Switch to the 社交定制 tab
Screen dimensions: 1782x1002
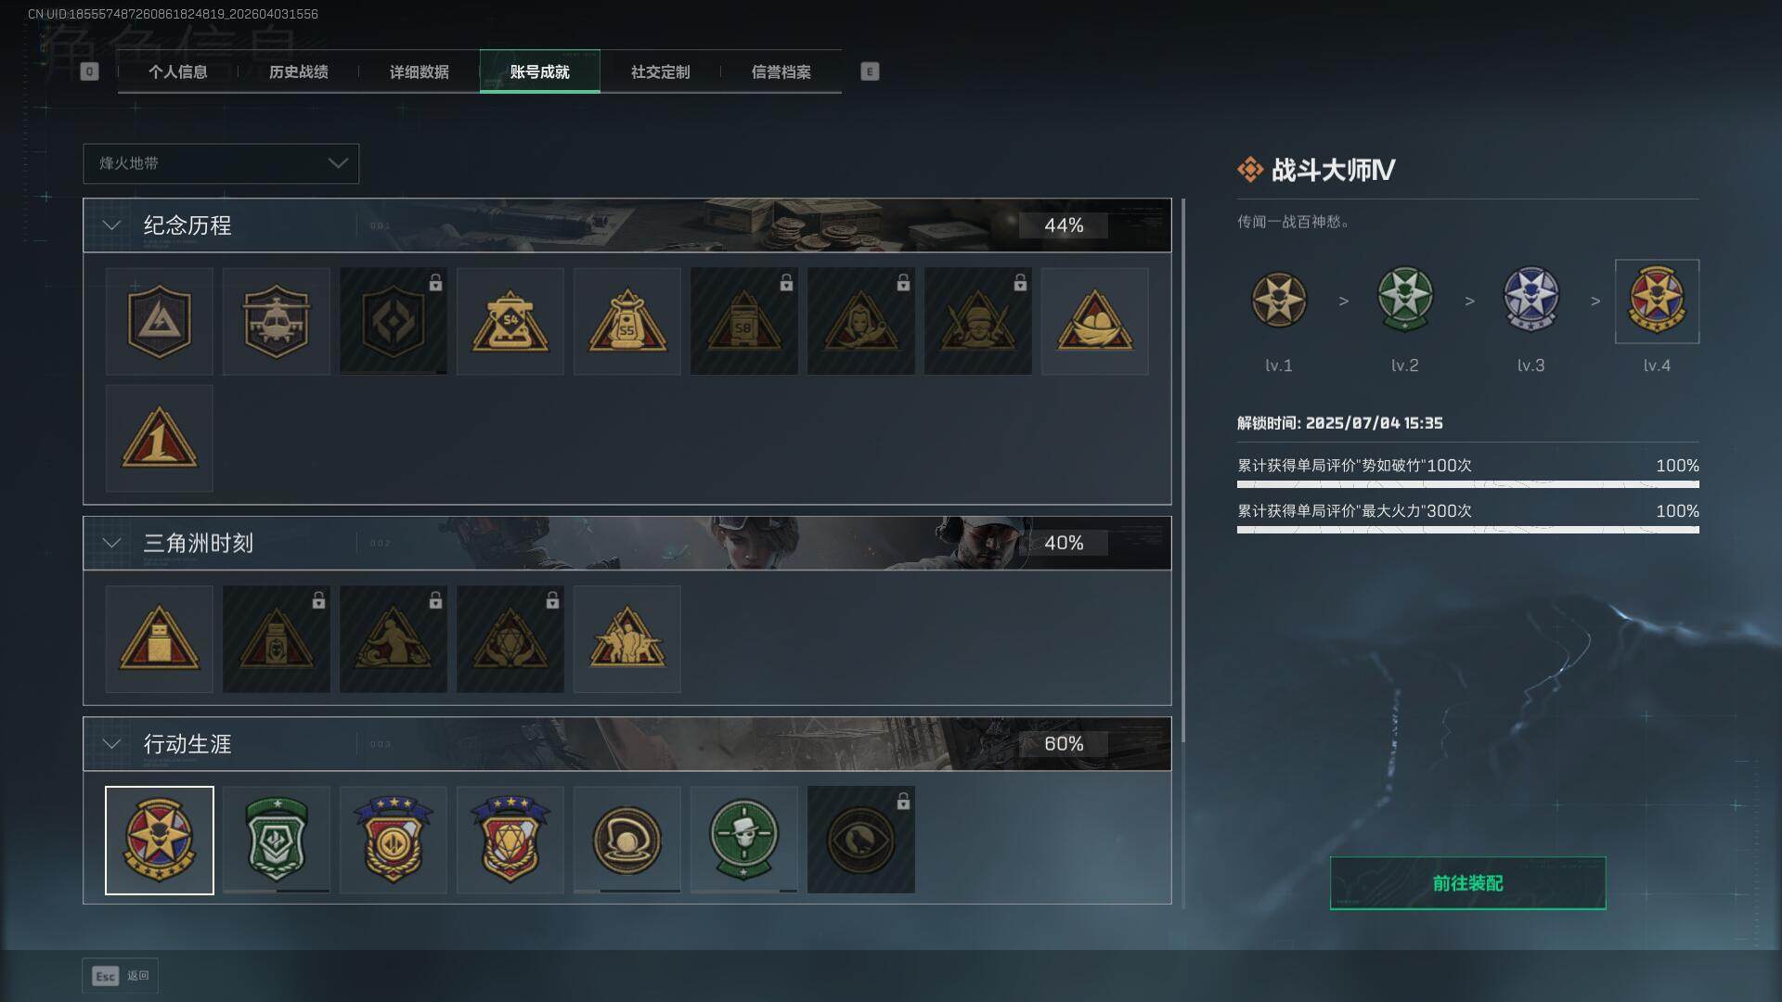click(660, 71)
